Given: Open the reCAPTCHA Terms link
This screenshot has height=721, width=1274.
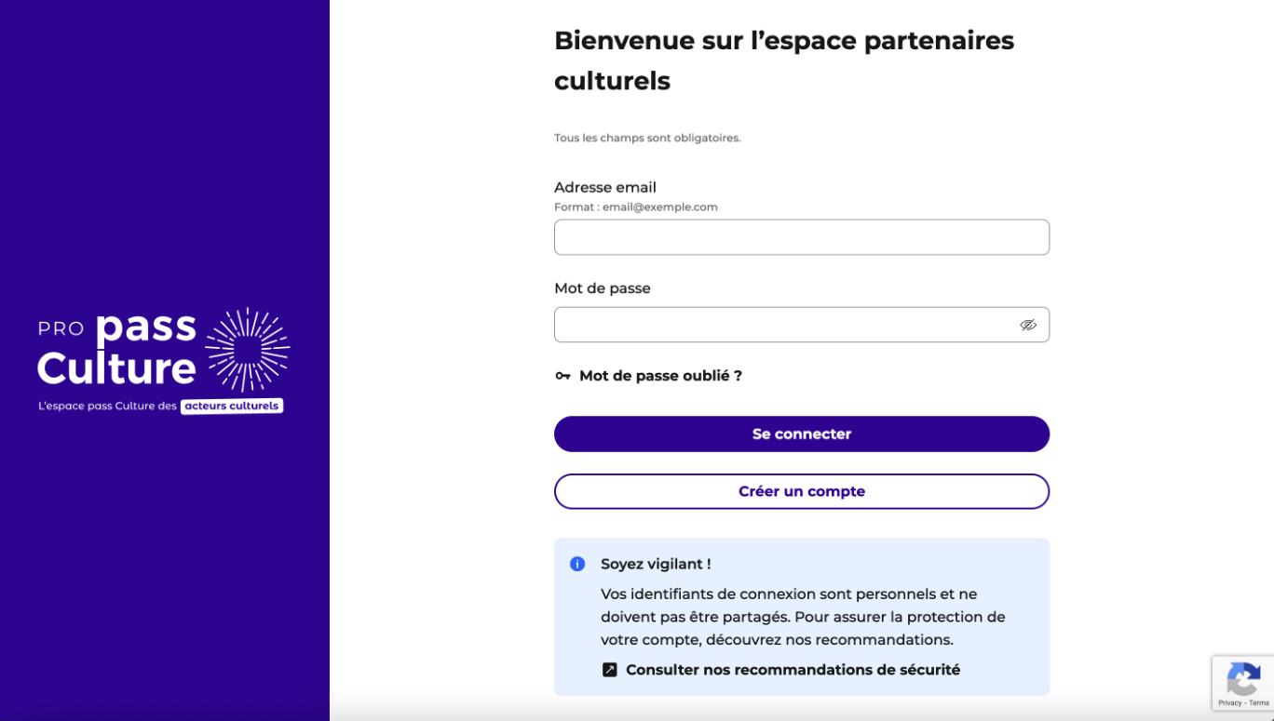Looking at the screenshot, I should pos(1259,703).
